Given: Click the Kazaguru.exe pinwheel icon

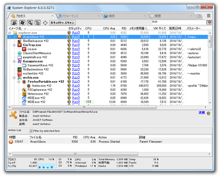Looking at the screenshot, I should point(20,61).
